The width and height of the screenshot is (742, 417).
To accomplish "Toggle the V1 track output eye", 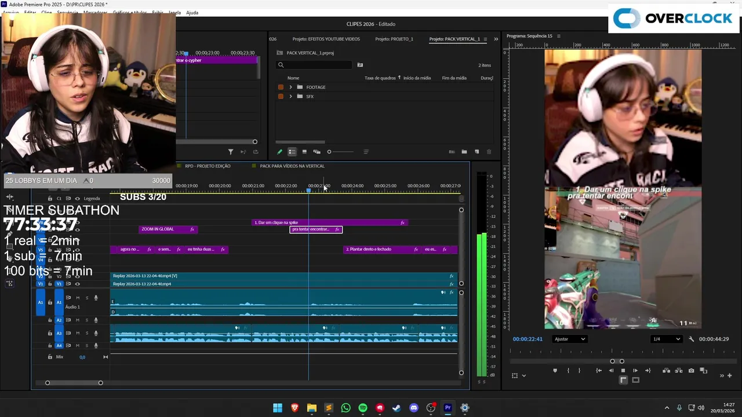I will point(77,284).
